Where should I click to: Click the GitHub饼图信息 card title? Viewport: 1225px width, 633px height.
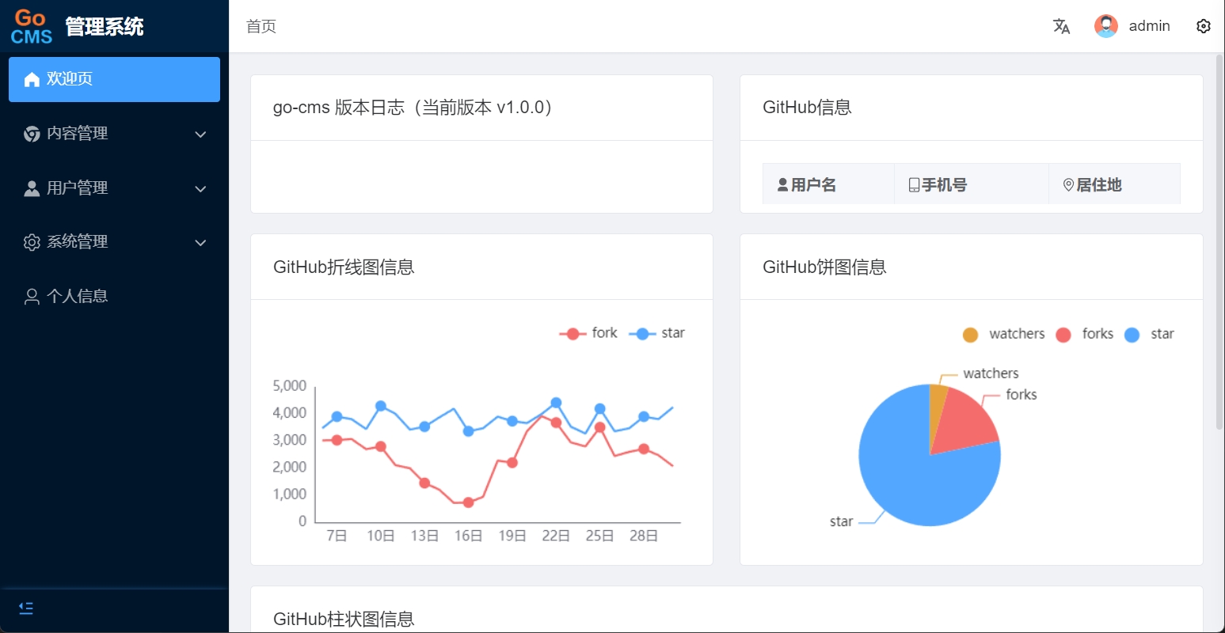point(824,267)
